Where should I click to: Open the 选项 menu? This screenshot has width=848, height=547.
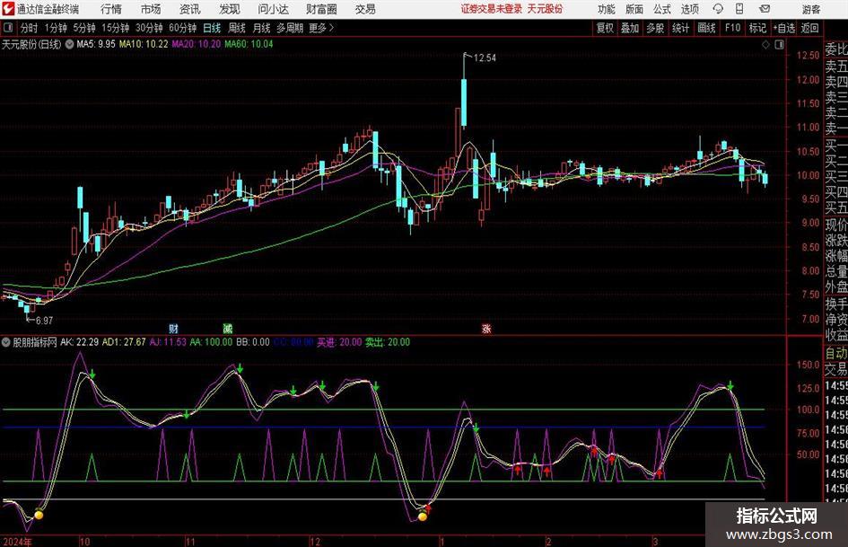tap(689, 9)
